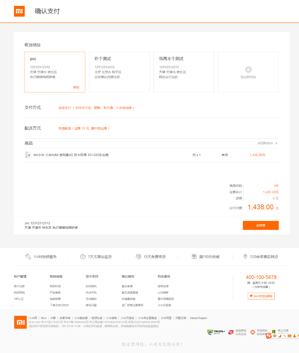This screenshot has height=353, width=299.
Task: Click 小米网 in bottom site links
Action: tap(33, 318)
